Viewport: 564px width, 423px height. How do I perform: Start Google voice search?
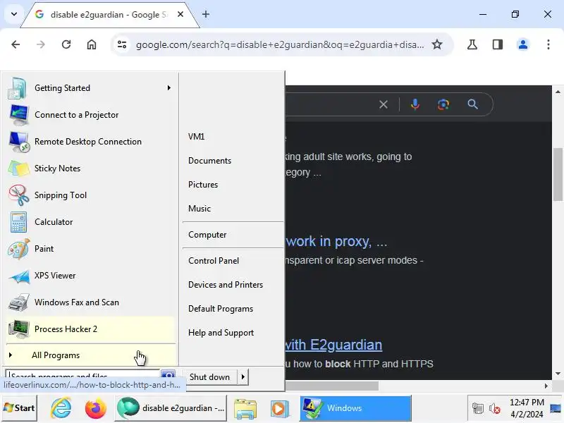(415, 104)
